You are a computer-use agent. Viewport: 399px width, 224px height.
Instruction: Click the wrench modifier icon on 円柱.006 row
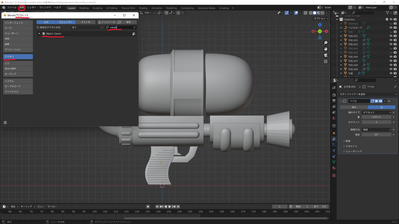[364, 57]
